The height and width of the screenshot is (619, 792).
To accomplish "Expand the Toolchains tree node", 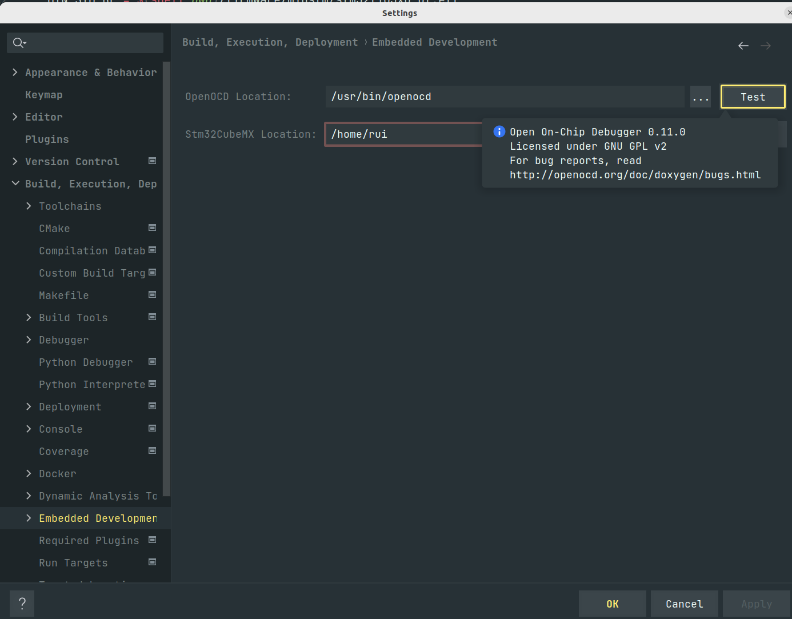I will click(x=29, y=206).
